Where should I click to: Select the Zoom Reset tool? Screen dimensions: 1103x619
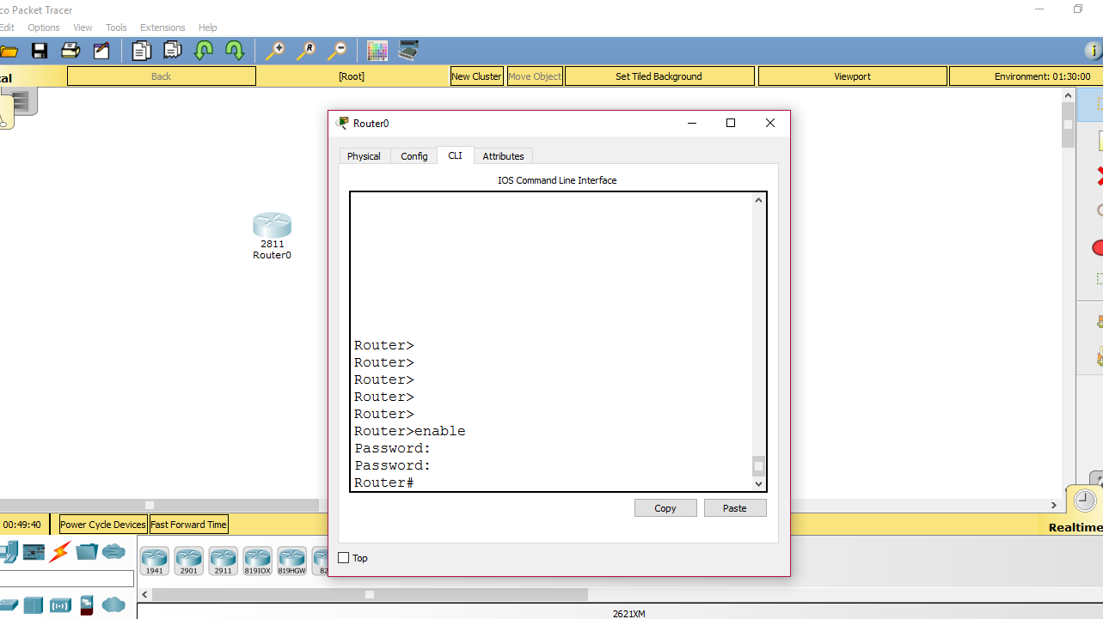(306, 50)
